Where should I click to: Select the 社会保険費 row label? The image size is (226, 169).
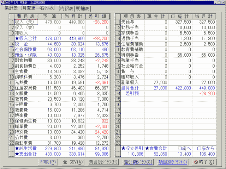(26, 49)
